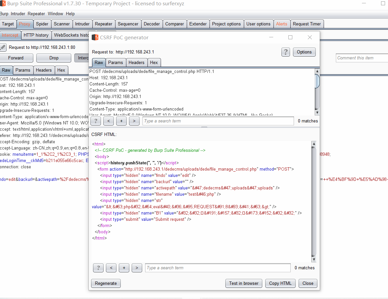The height and width of the screenshot is (299, 388).
Task: Focus the CSRF HTML search term field
Action: 218,268
